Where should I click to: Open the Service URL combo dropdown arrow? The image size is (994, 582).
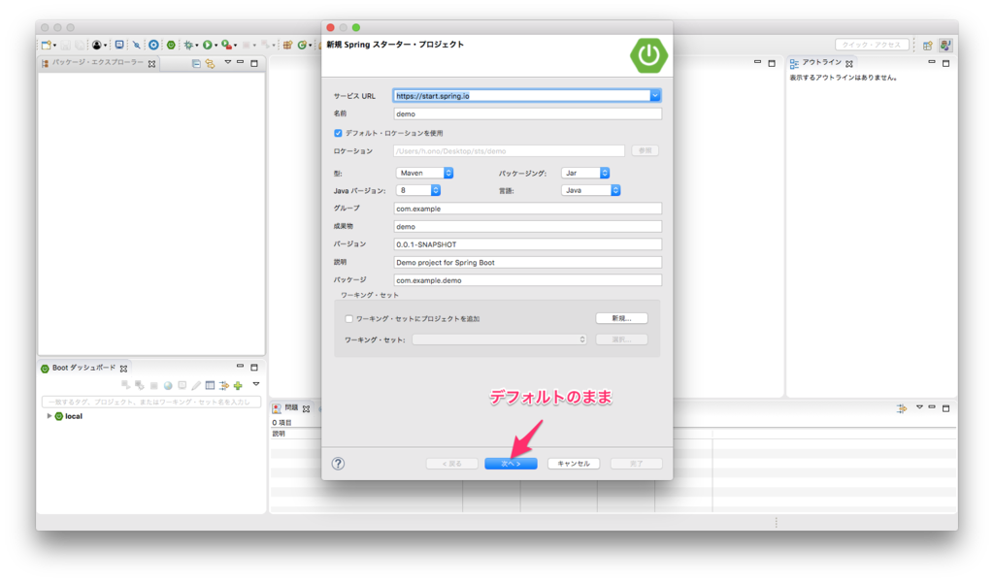click(655, 96)
